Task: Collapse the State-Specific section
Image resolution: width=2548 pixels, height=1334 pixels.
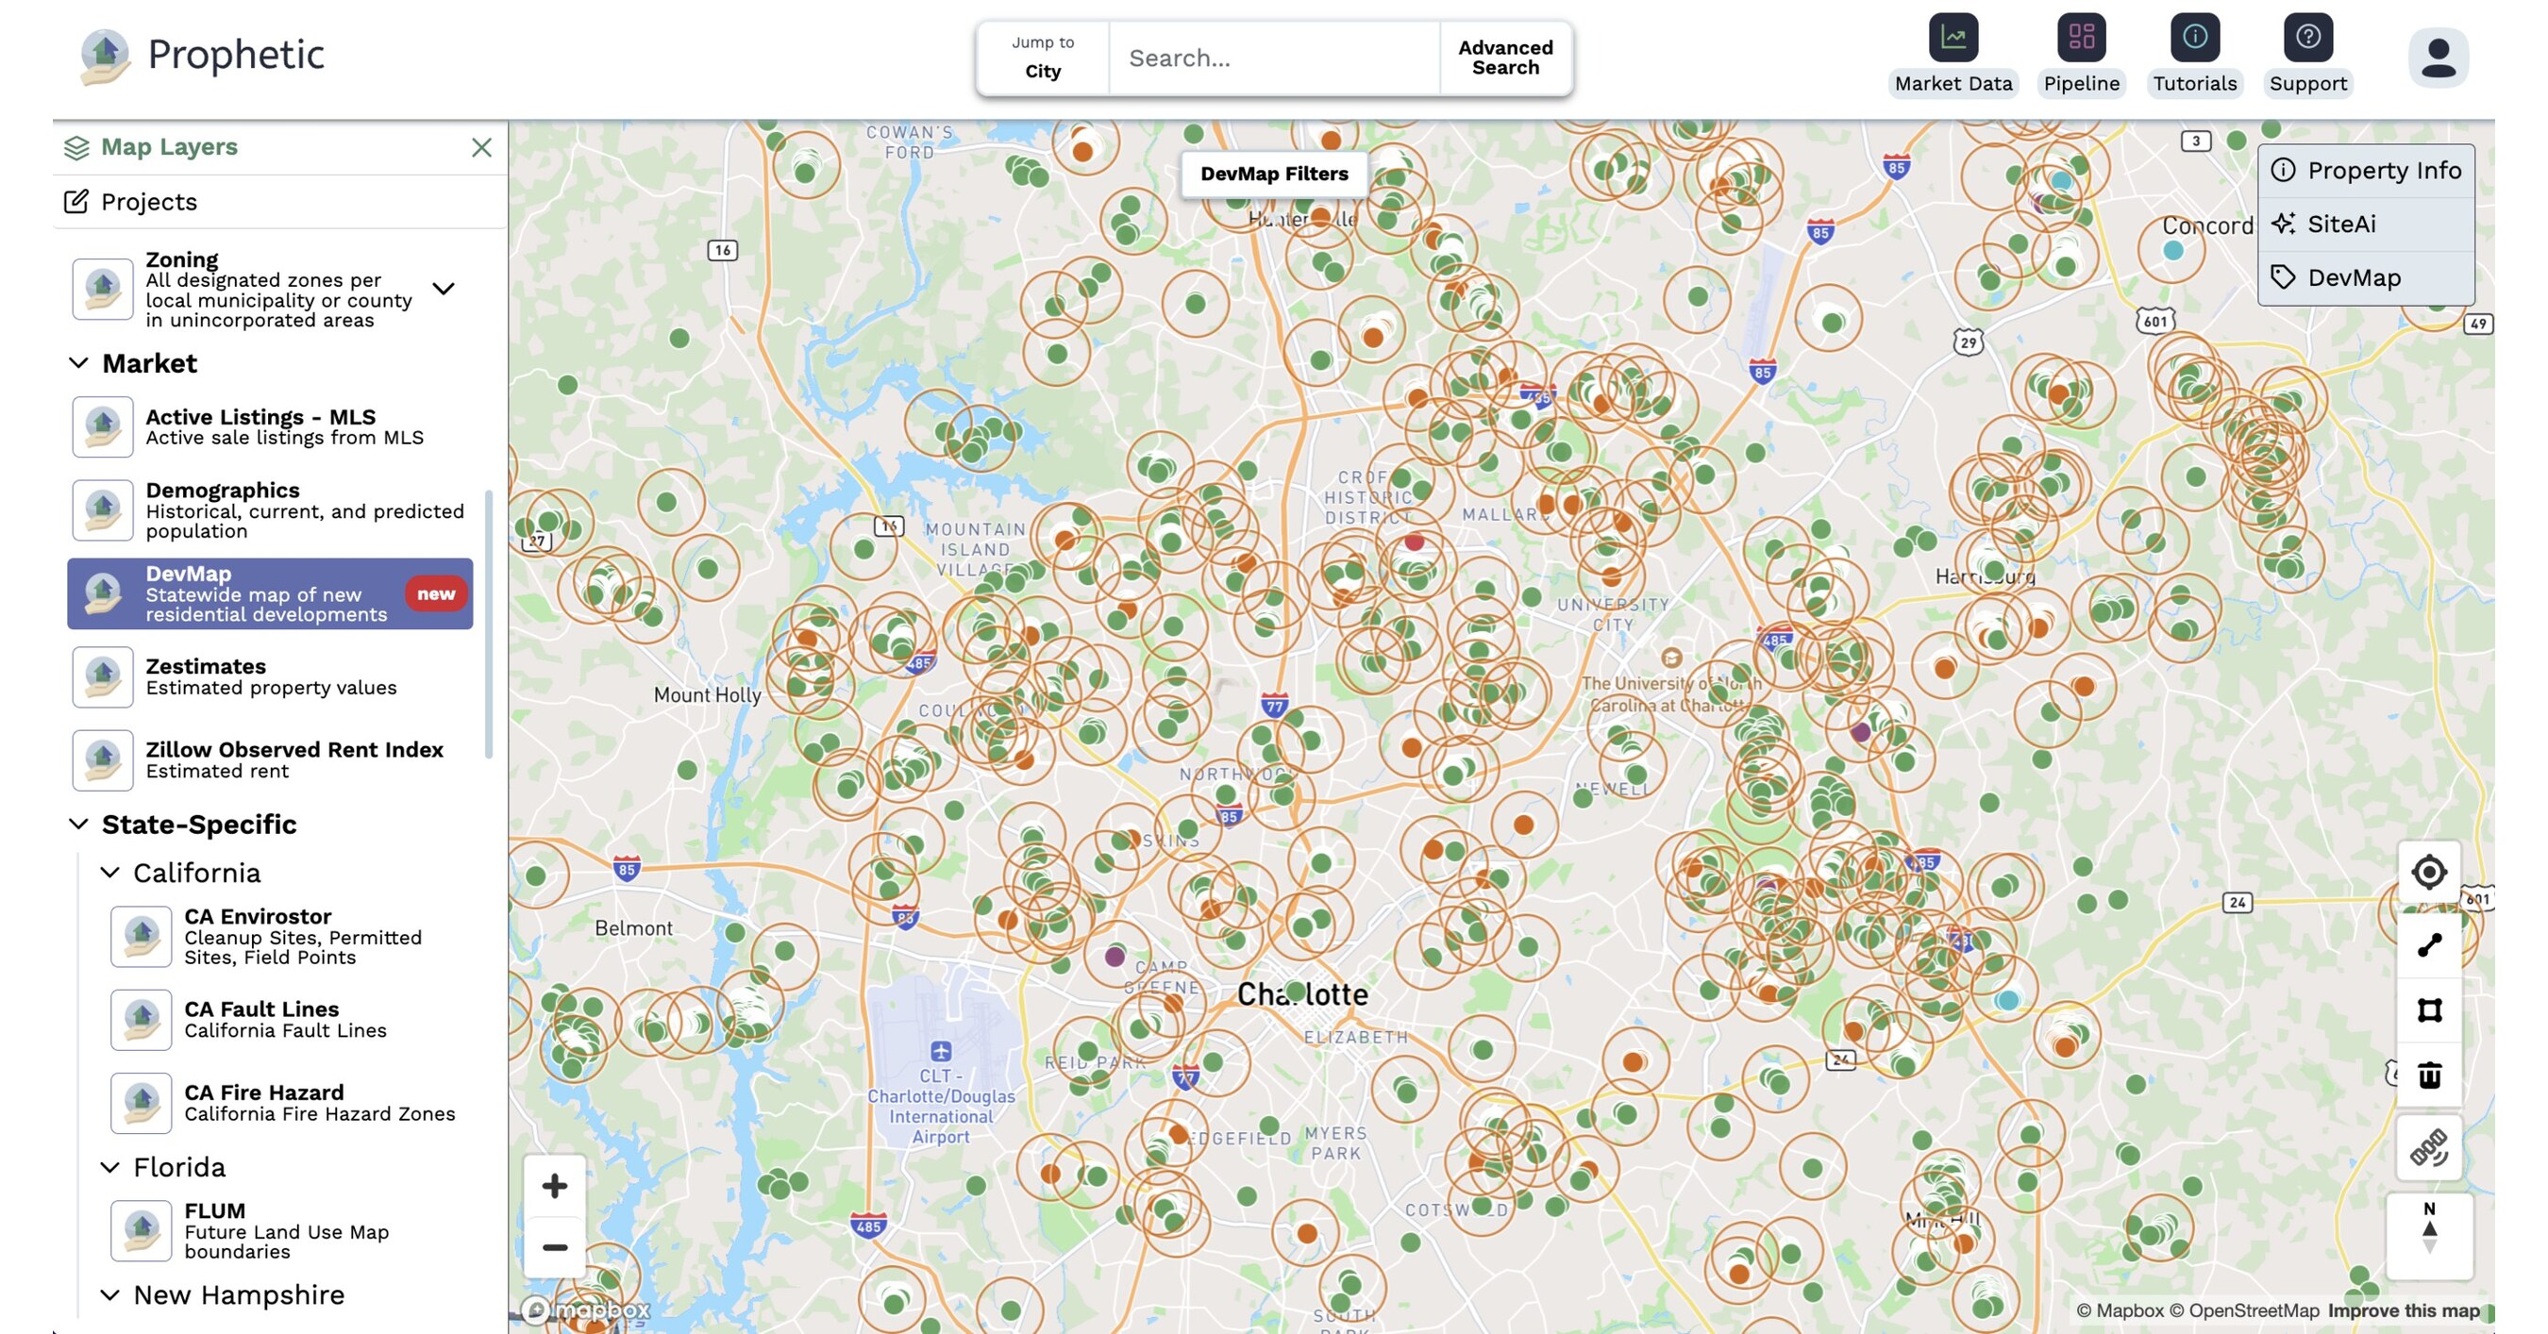Action: (x=78, y=824)
